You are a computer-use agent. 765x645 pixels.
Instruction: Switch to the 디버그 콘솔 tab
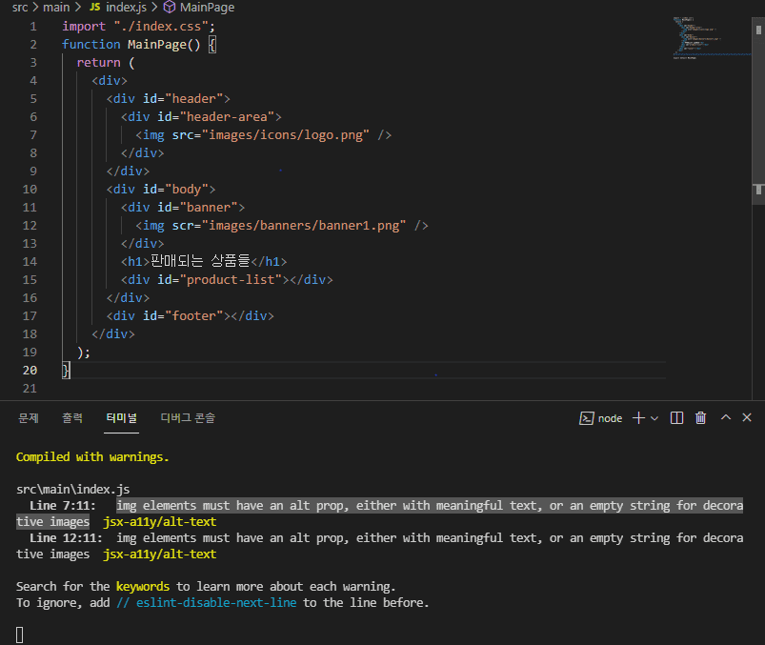click(x=188, y=417)
